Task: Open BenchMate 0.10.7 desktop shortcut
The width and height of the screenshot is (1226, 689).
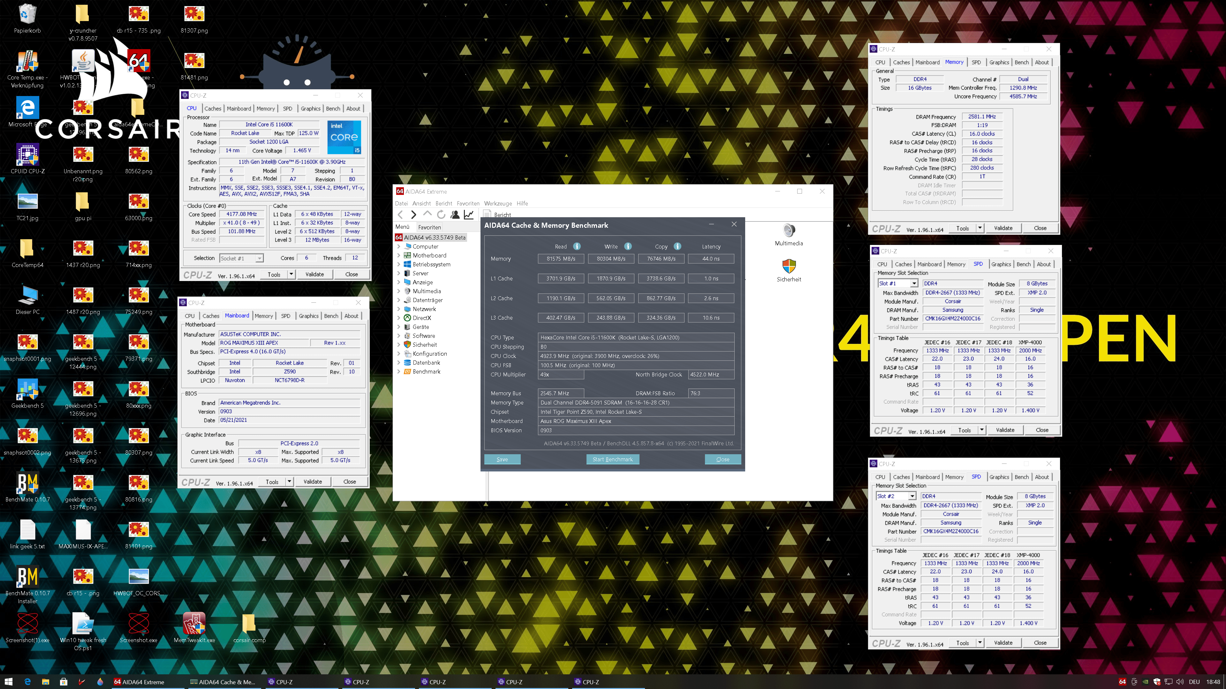Action: click(27, 487)
